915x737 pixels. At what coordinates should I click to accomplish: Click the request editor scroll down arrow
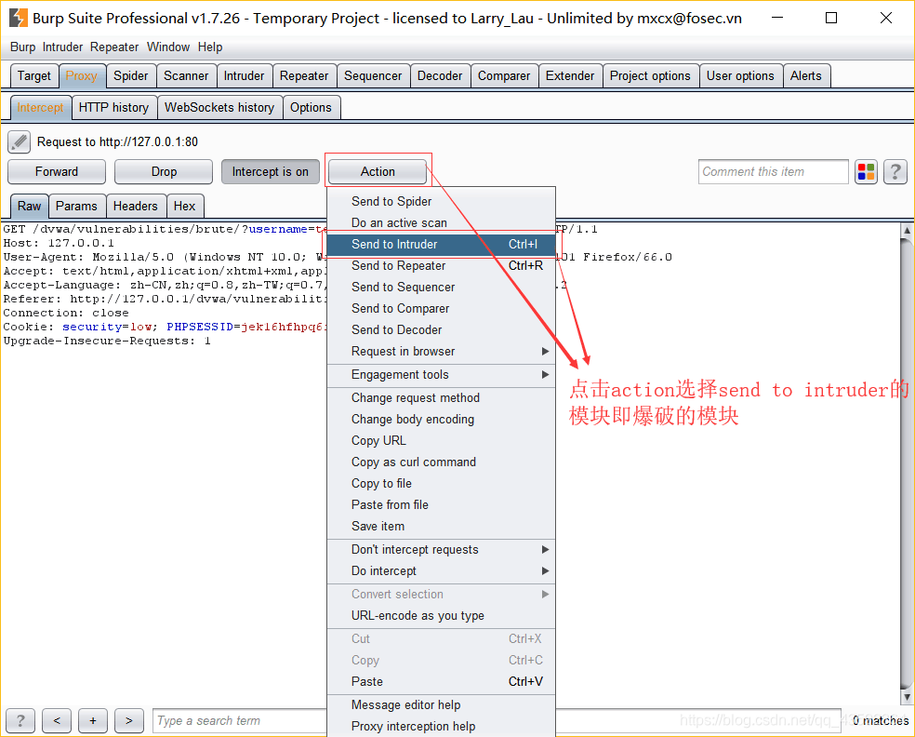[907, 697]
